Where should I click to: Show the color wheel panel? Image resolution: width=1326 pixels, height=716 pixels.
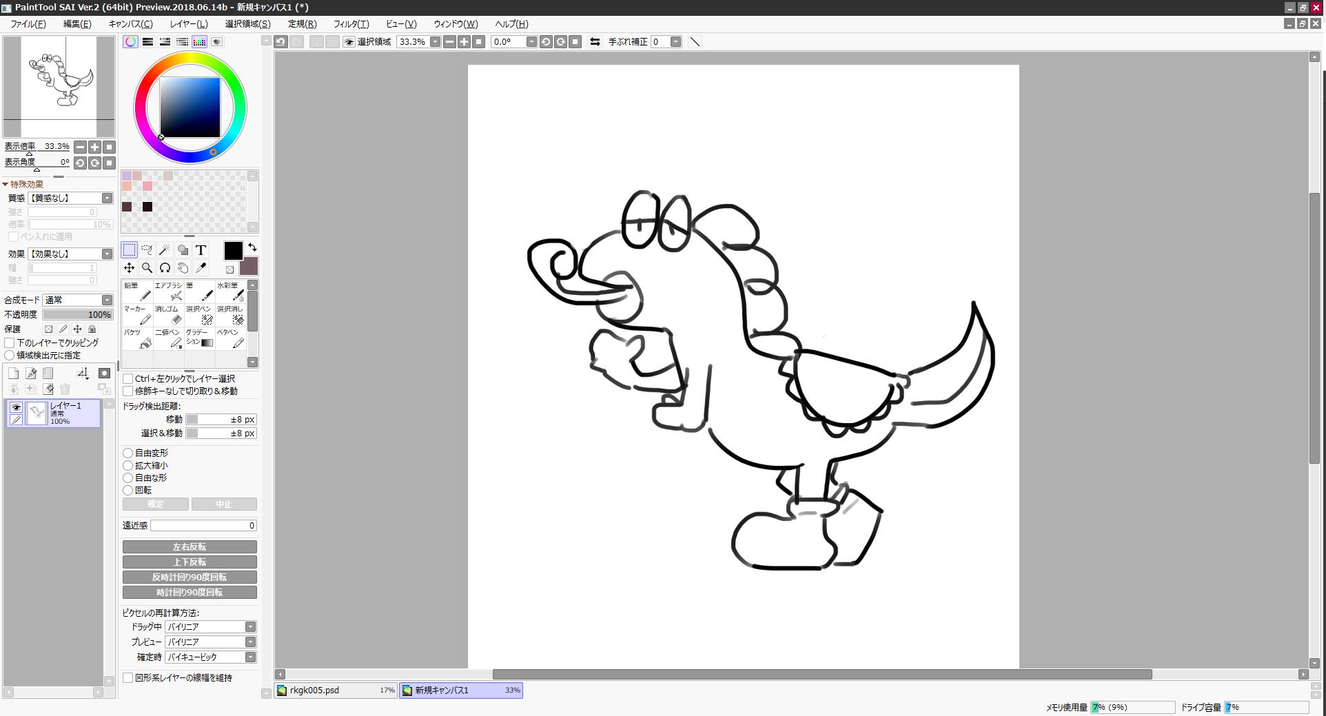(130, 42)
